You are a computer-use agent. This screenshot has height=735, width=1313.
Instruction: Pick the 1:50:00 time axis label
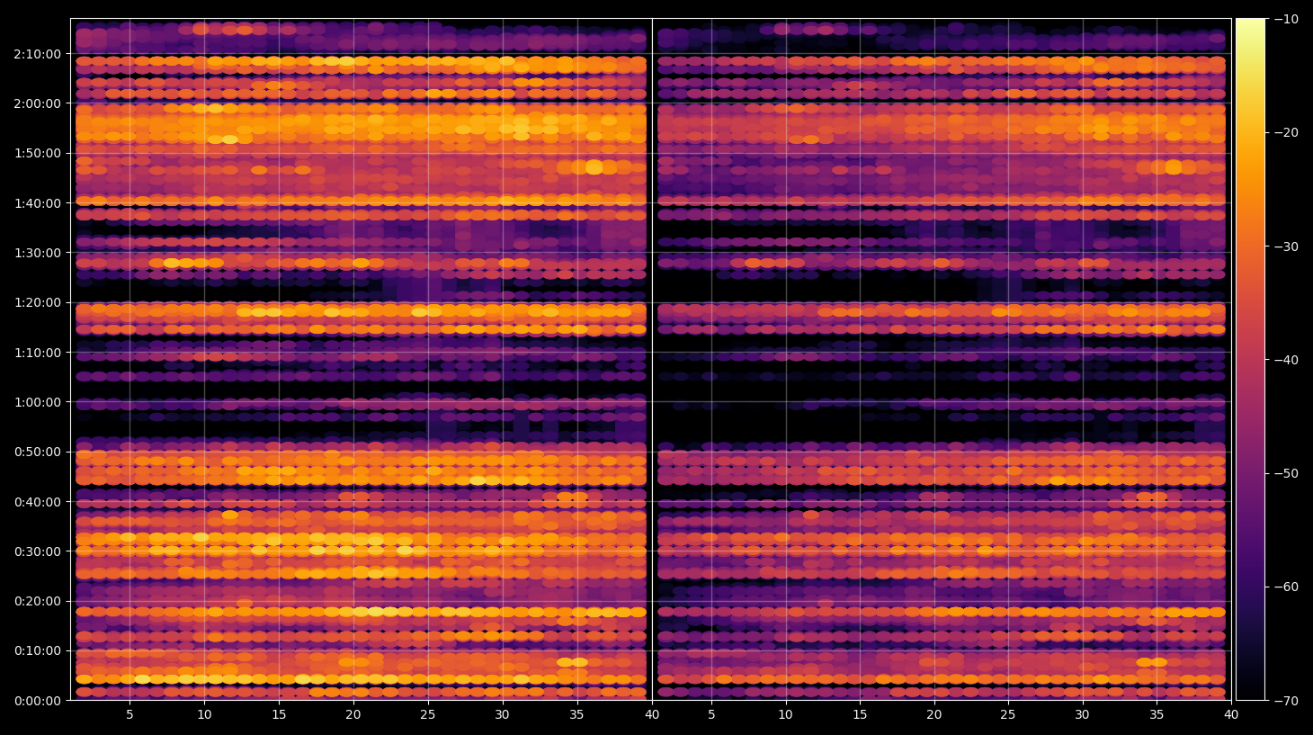(x=38, y=153)
